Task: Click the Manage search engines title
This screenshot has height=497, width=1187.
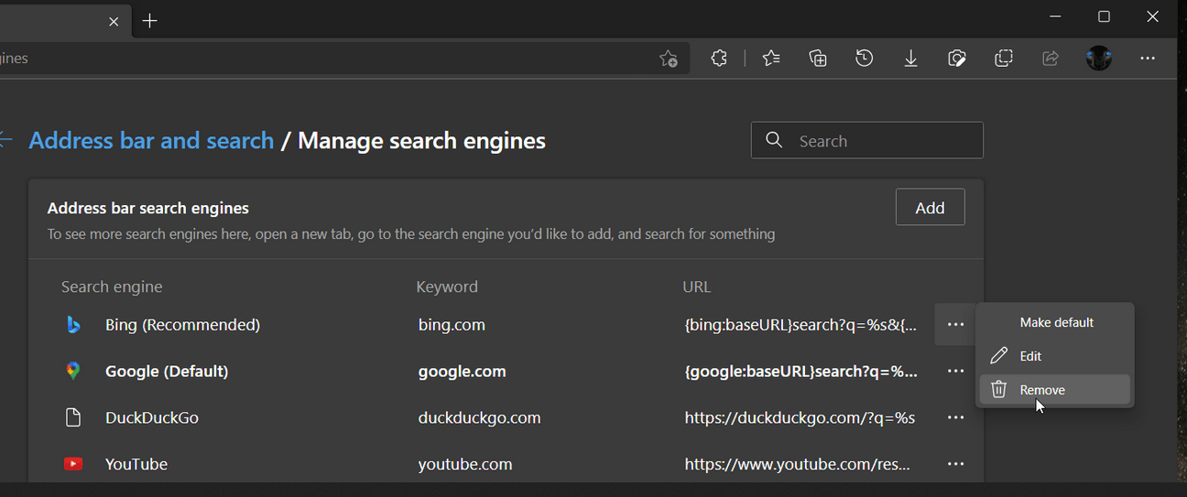Action: pos(421,140)
